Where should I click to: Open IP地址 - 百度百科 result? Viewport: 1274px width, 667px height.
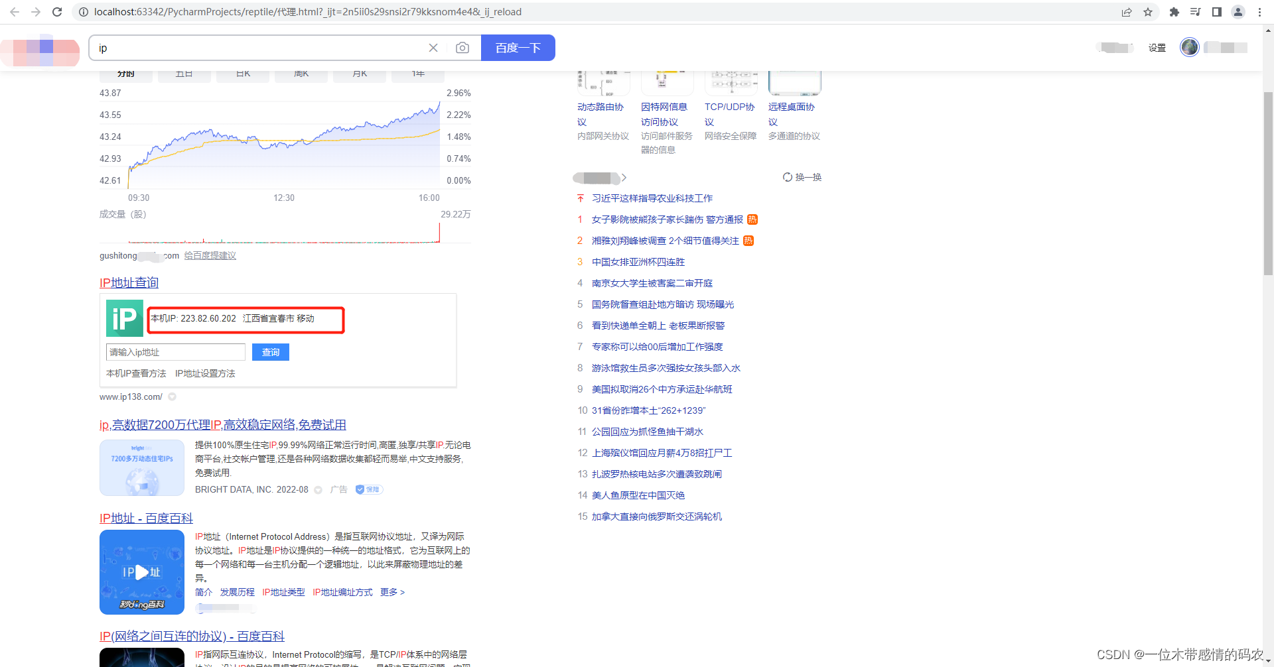pyautogui.click(x=147, y=518)
